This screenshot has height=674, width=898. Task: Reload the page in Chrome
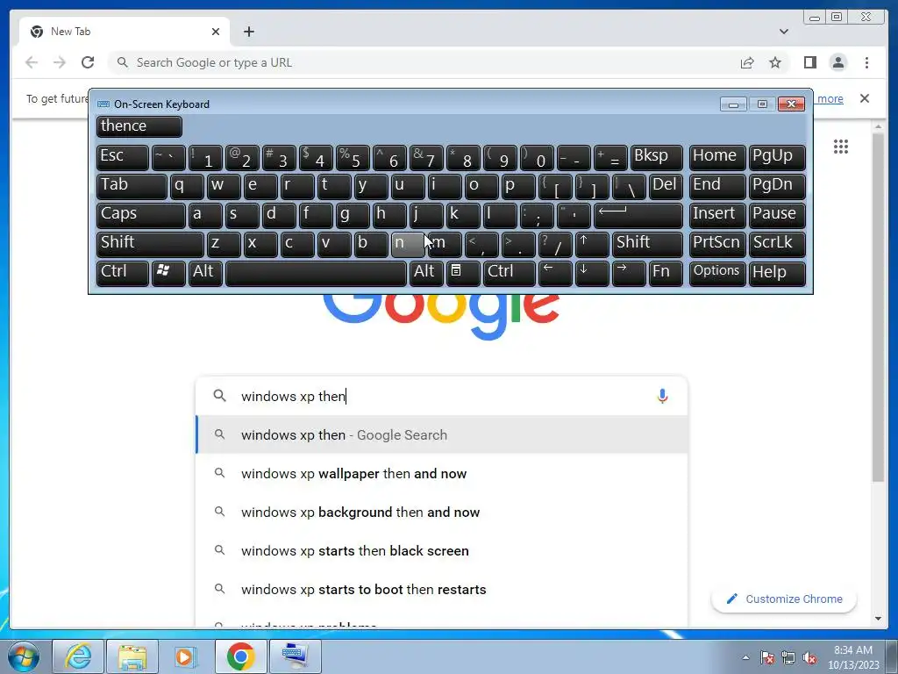[x=88, y=62]
